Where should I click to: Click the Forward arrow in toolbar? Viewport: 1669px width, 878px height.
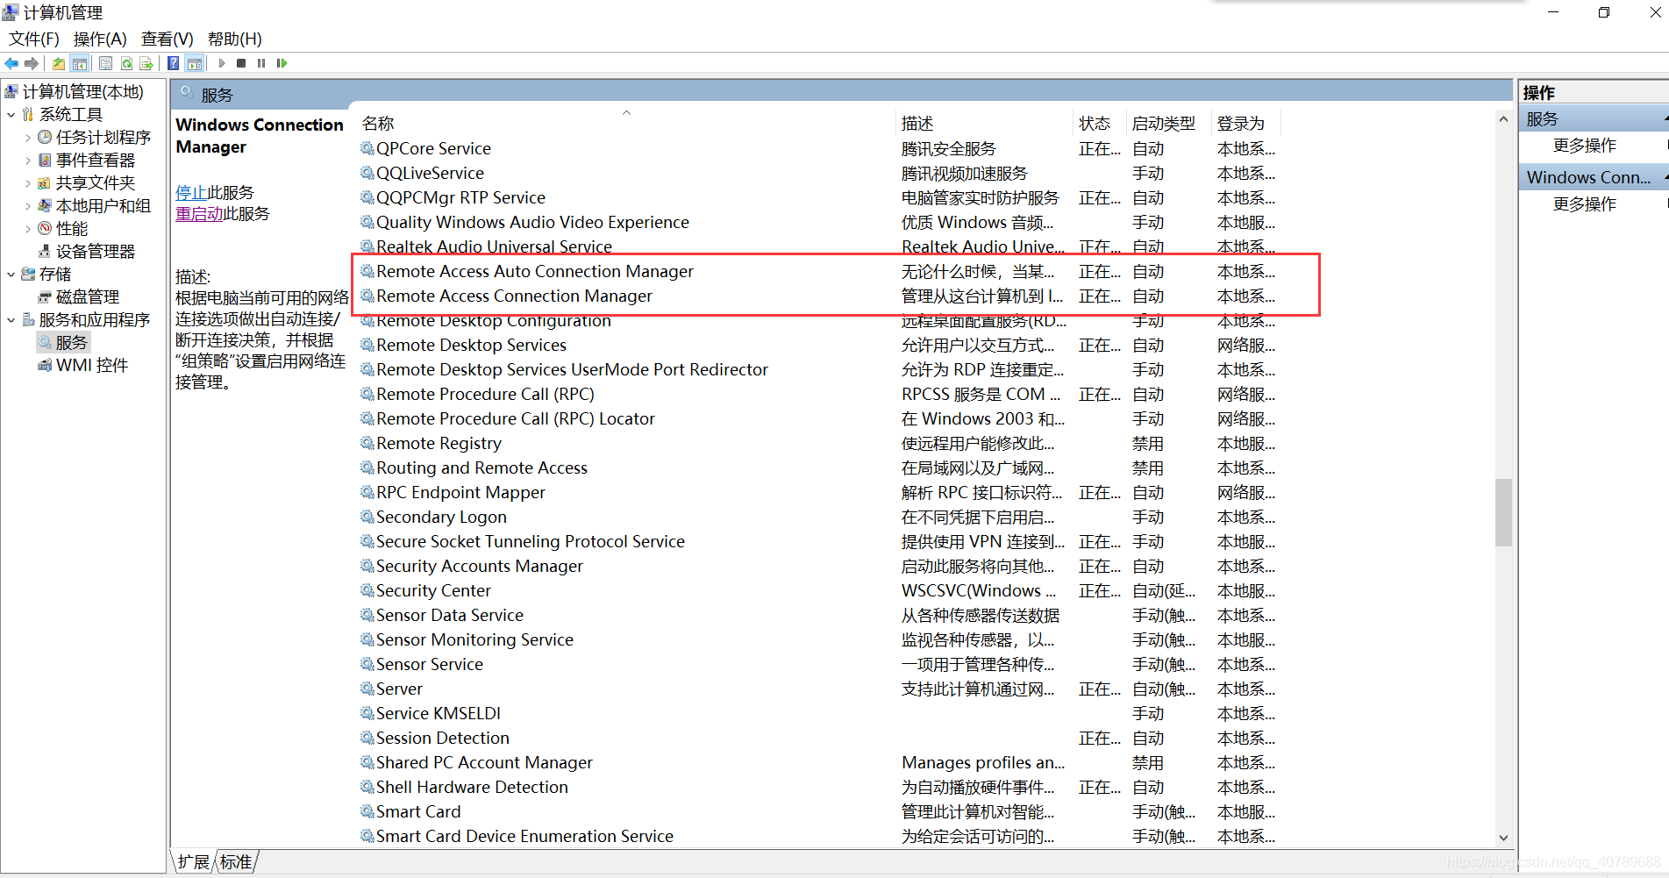32,63
